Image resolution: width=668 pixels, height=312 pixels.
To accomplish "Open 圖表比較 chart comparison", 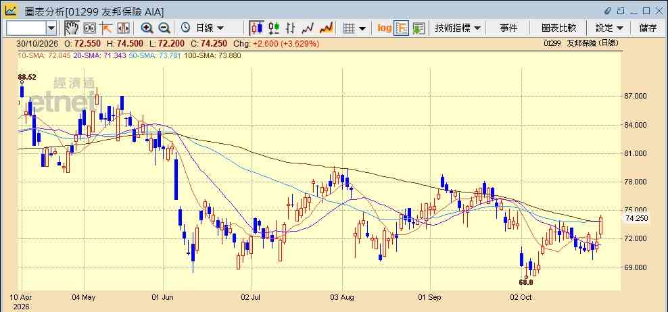I will [x=559, y=28].
